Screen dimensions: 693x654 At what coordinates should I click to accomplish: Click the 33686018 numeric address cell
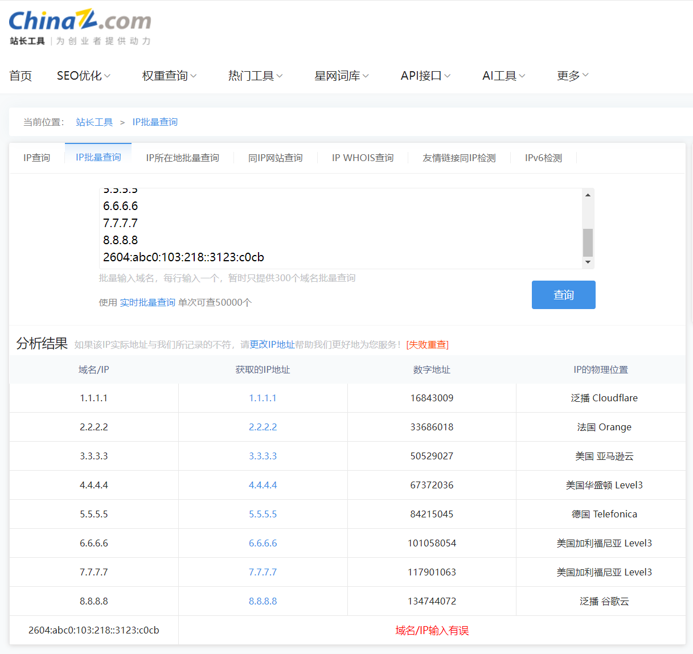(432, 427)
